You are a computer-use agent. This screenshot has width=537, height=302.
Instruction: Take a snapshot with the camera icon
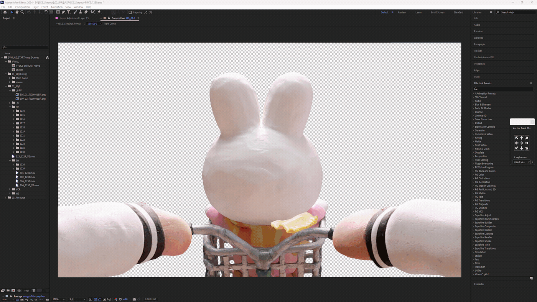[x=134, y=299]
